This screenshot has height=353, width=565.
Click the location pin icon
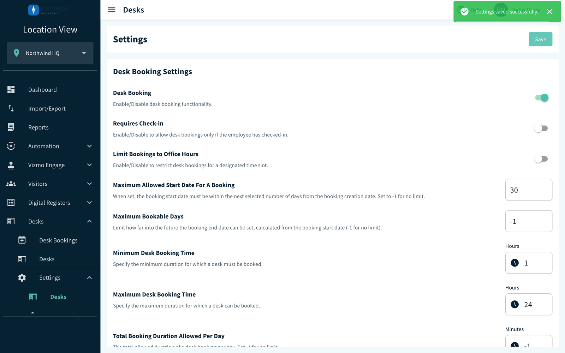16,53
